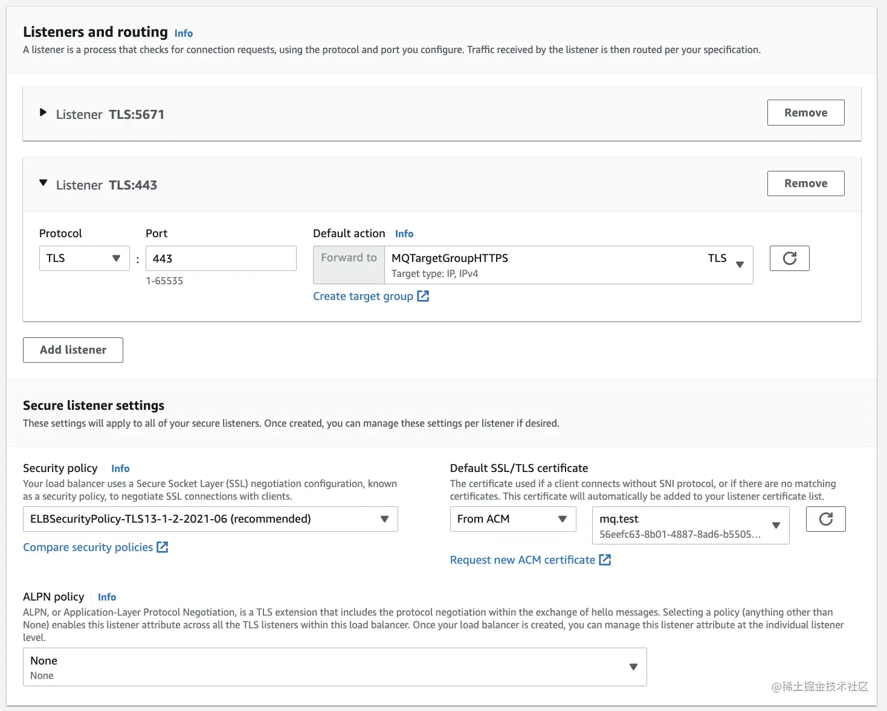Viewport: 887px width, 711px height.
Task: Collapse the Listener TLS:443 section
Action: pos(43,183)
